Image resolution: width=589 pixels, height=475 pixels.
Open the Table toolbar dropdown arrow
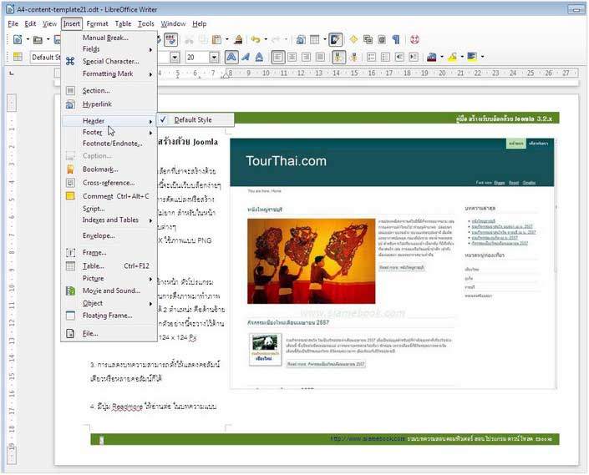click(x=324, y=39)
